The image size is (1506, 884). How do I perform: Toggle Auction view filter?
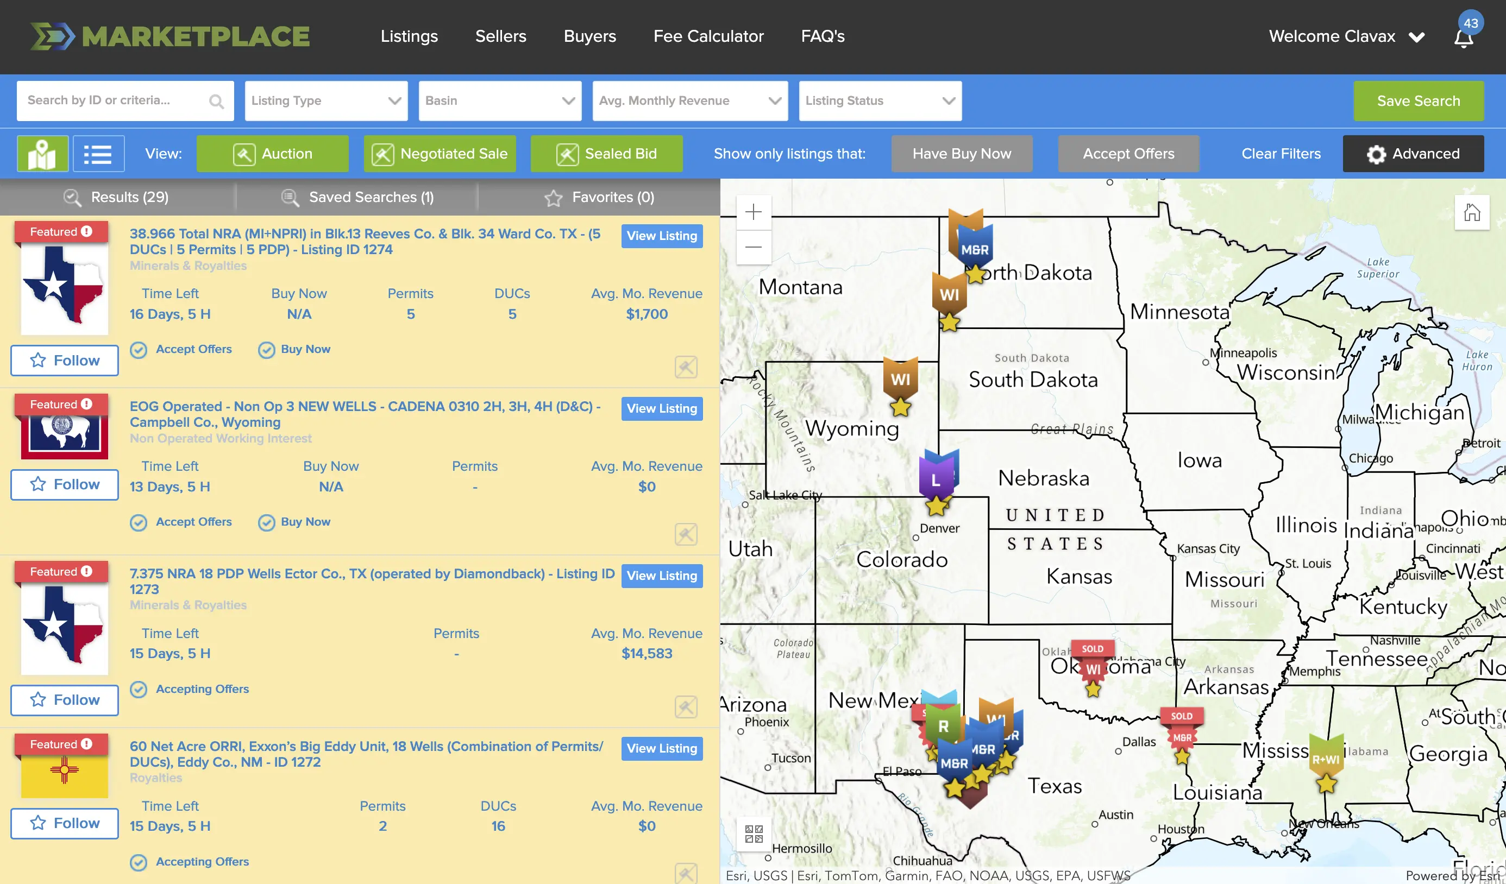click(273, 154)
